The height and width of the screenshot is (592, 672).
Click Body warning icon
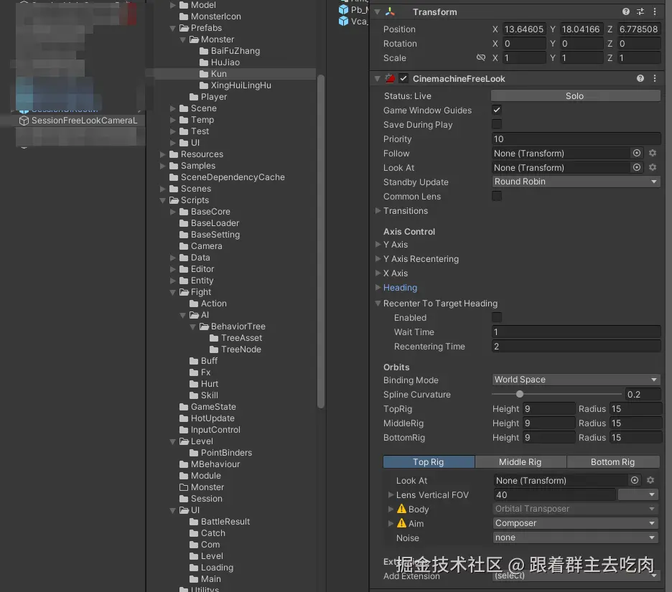(x=401, y=509)
